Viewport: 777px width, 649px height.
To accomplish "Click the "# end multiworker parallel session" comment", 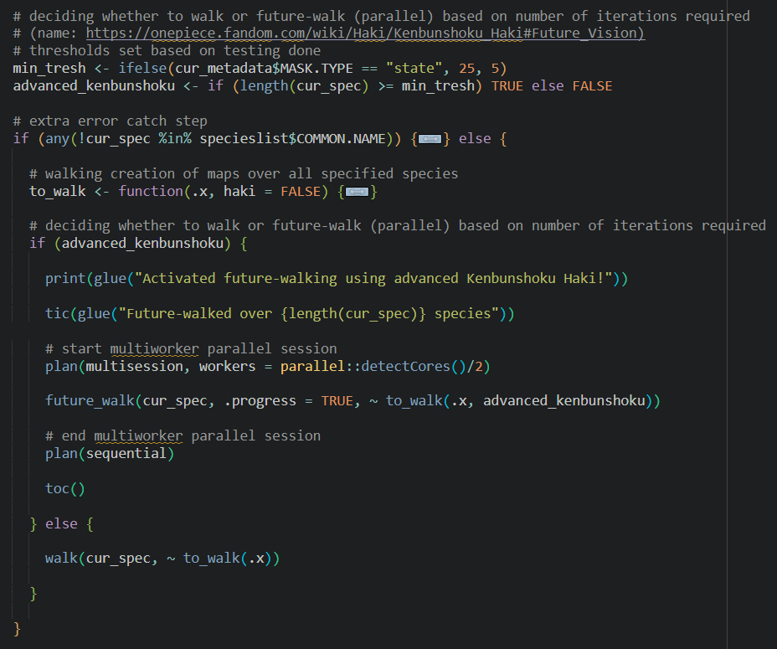I will (183, 435).
